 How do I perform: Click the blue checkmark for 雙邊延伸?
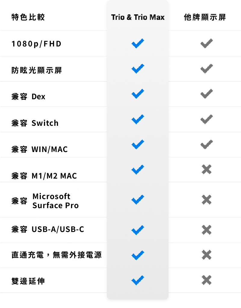pos(137,281)
